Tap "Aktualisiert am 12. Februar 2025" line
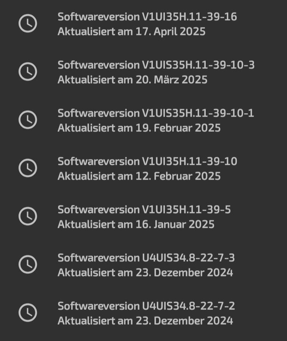 (x=139, y=176)
